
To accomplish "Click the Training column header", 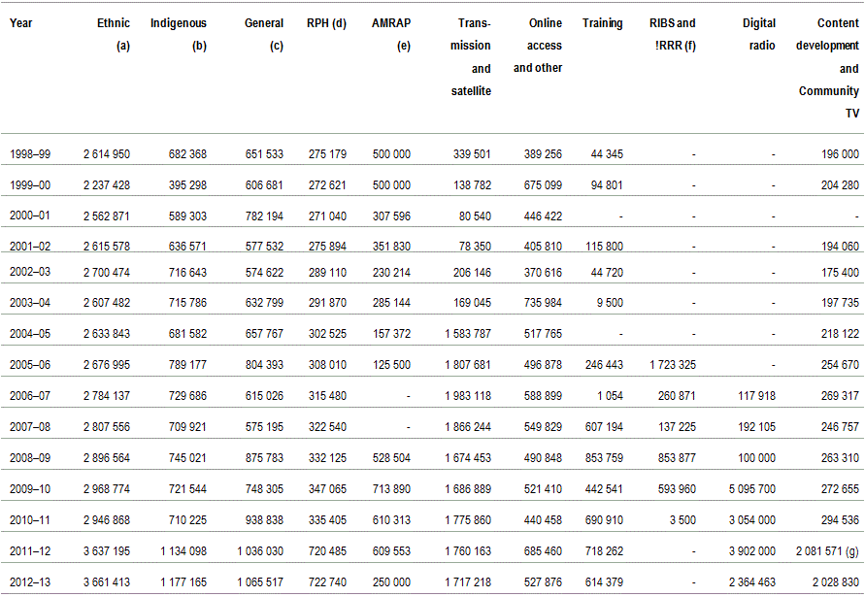I will tap(603, 23).
